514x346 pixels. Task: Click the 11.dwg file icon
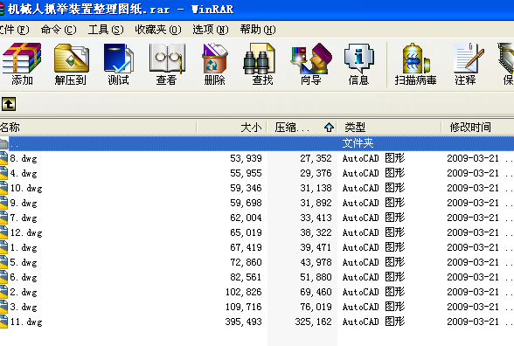click(x=3, y=322)
